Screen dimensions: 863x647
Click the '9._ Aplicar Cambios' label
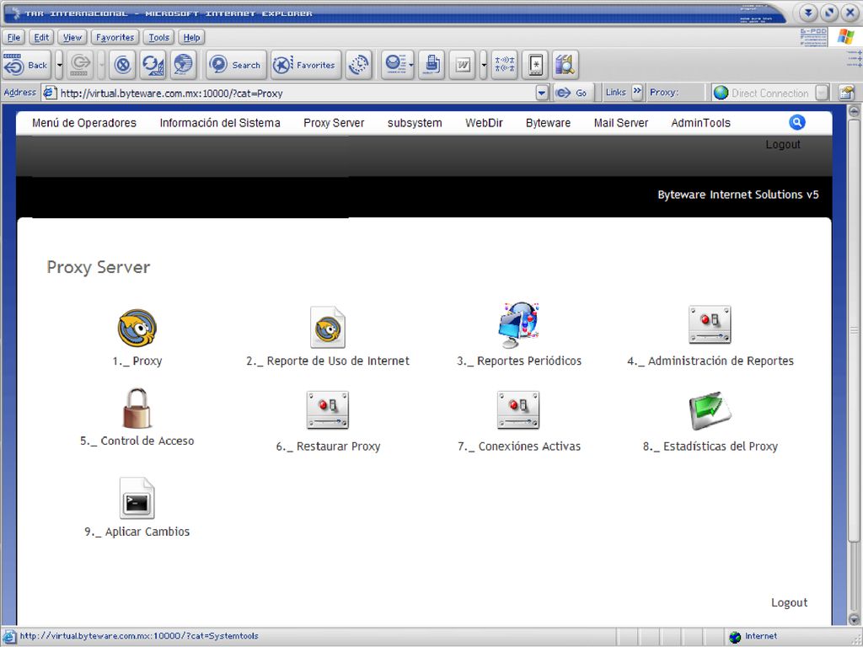pyautogui.click(x=137, y=532)
